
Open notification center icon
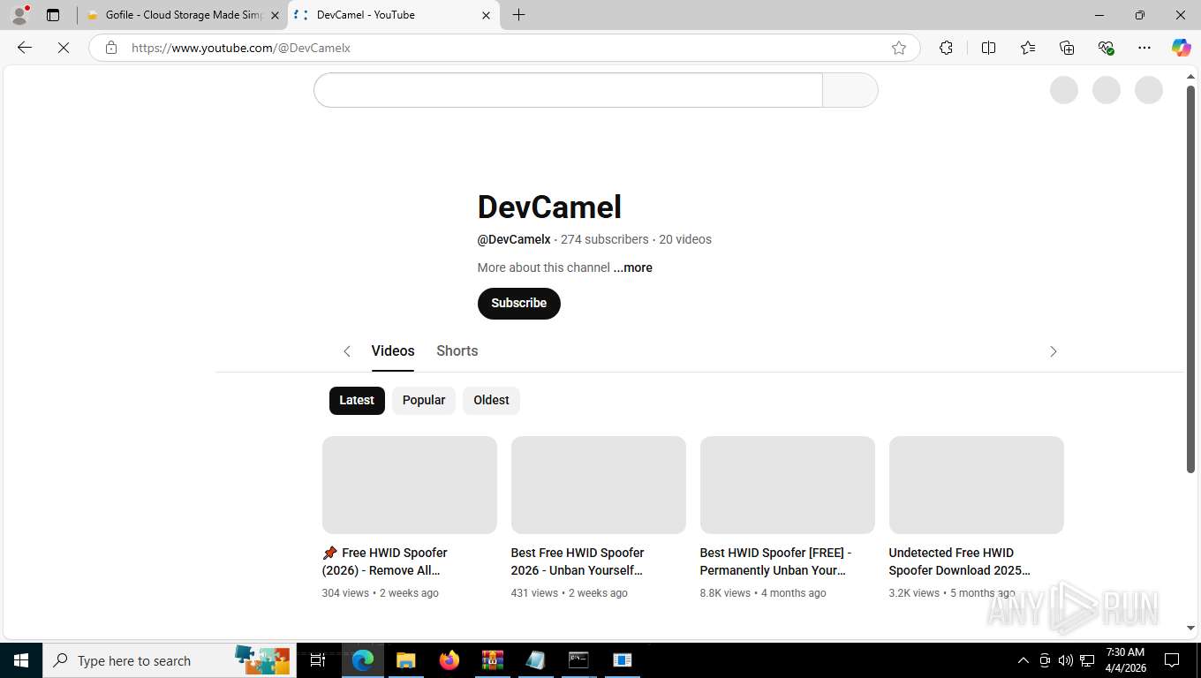point(1172,660)
